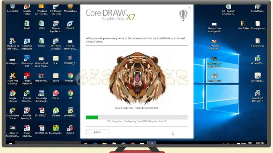The width and height of the screenshot is (273, 153).
Task: Launch Cisco Packet Tracer
Action: click(13, 114)
